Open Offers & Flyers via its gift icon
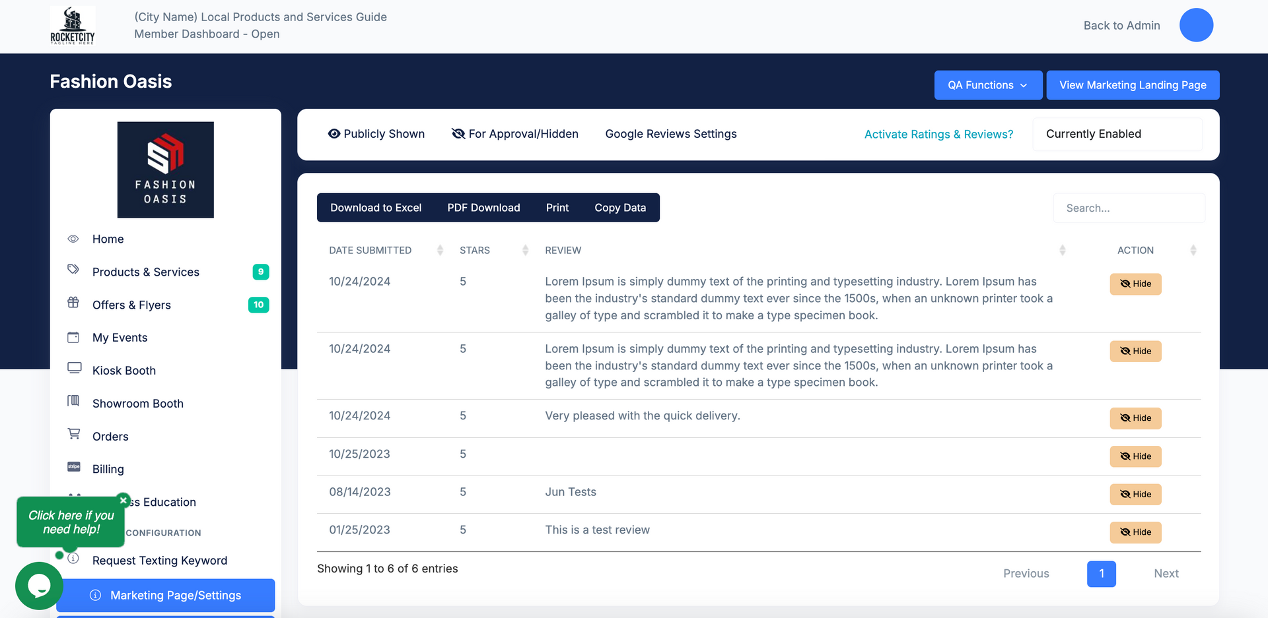Viewport: 1268px width, 618px height. (73, 305)
